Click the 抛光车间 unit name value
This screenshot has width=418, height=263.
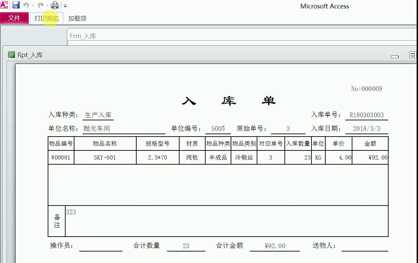pyautogui.click(x=97, y=128)
